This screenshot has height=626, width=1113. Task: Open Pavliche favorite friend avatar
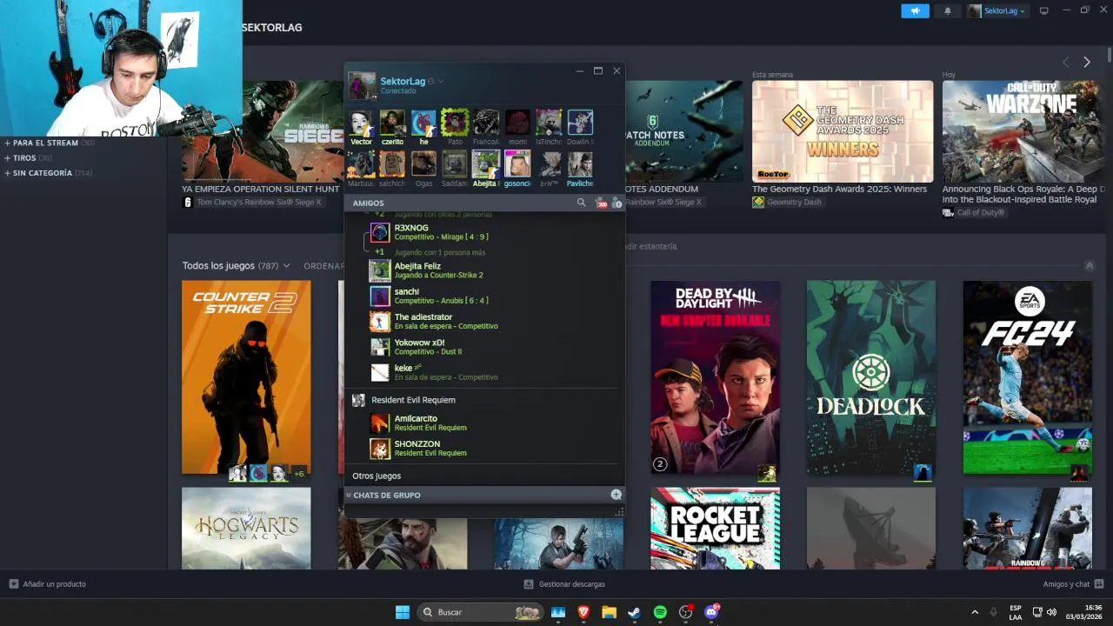(x=580, y=164)
